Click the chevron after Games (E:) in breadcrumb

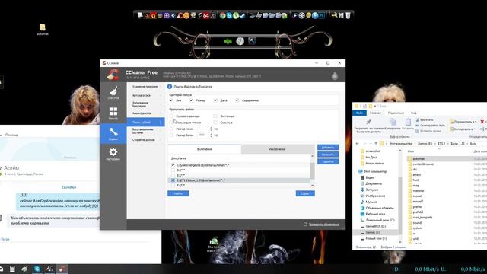(435, 144)
